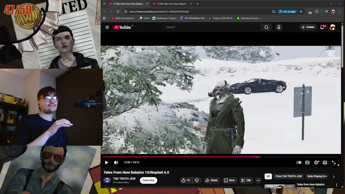Open the Twitch bookmark
Image resolution: width=345 pixels, height=194 pixels.
pyautogui.click(x=144, y=18)
